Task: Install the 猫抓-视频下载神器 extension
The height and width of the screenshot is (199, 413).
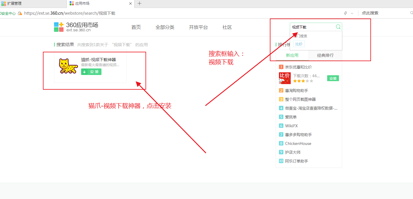Action: (x=91, y=72)
